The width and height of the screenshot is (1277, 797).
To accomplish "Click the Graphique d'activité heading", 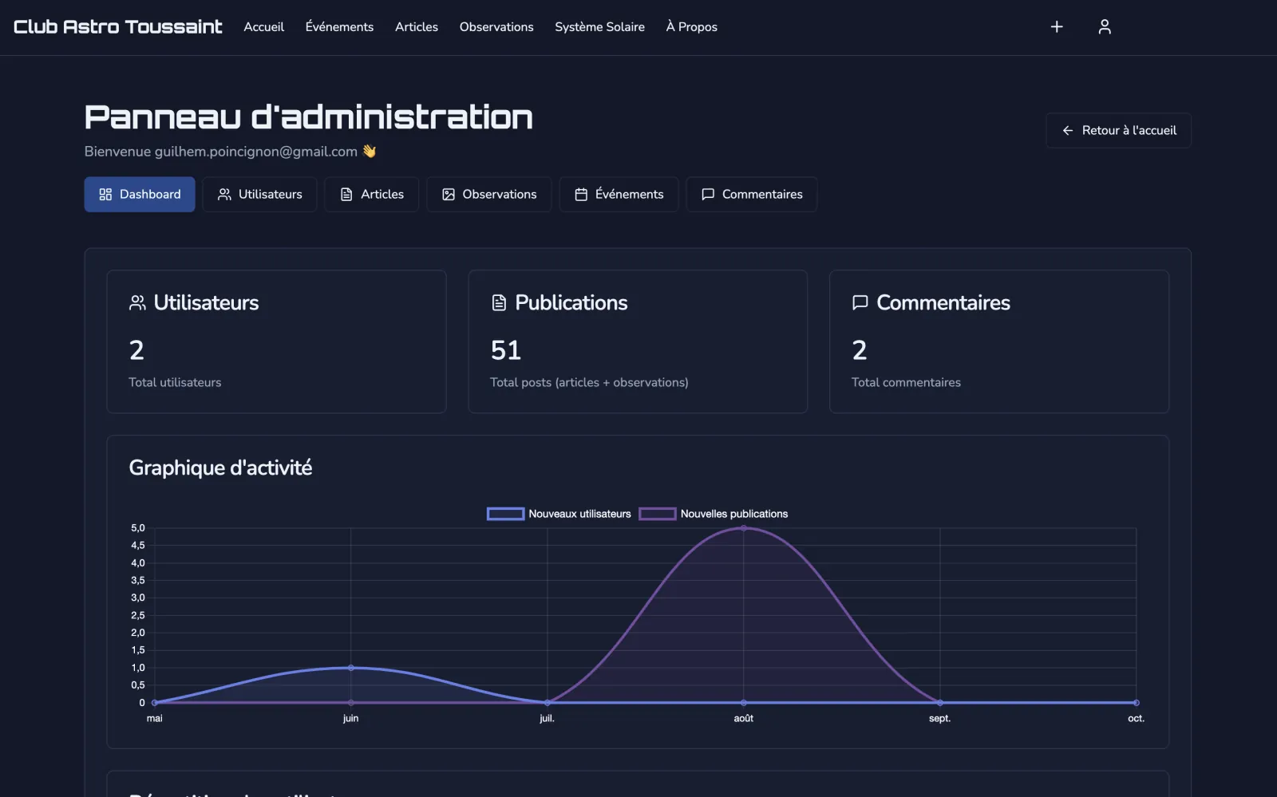I will (220, 468).
